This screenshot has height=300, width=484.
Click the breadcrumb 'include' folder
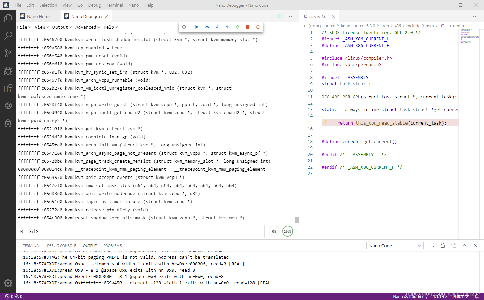pyautogui.click(x=413, y=26)
